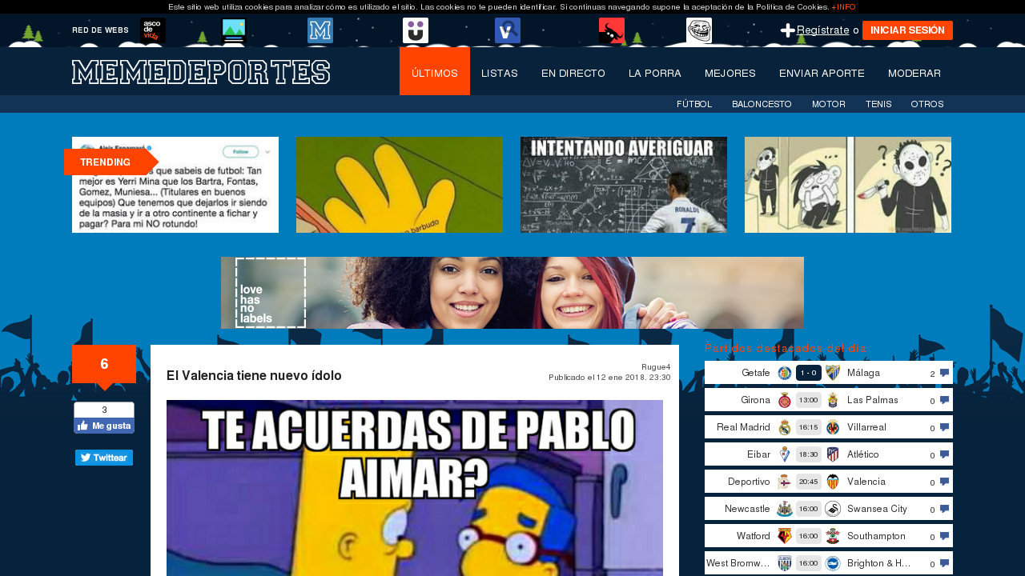The height and width of the screenshot is (576, 1025).
Task: Open the blue V network site icon
Action: point(508,30)
